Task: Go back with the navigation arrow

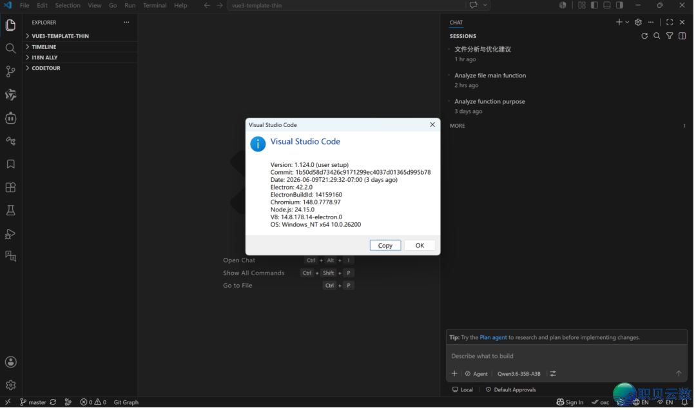Action: pyautogui.click(x=208, y=5)
